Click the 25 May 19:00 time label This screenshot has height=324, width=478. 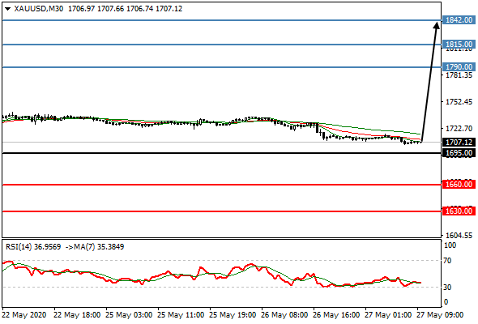tap(233, 315)
